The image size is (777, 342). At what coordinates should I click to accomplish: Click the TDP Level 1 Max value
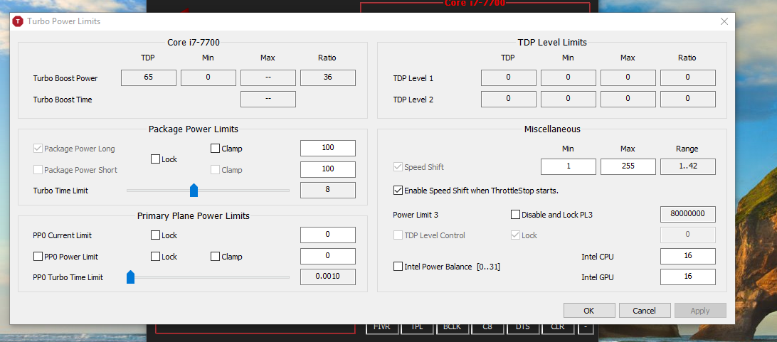point(628,78)
